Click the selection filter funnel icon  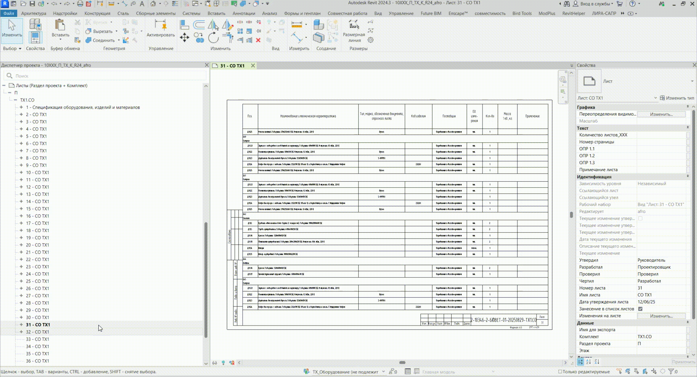tap(671, 372)
